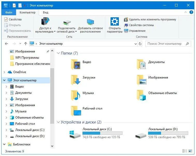This screenshot has height=156, width=196.
Task: Refresh the current location
Action: 140,44
